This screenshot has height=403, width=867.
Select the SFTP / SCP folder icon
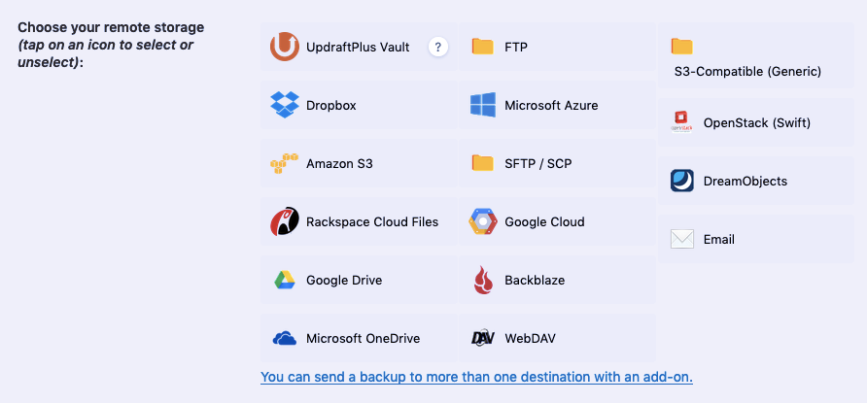click(483, 163)
